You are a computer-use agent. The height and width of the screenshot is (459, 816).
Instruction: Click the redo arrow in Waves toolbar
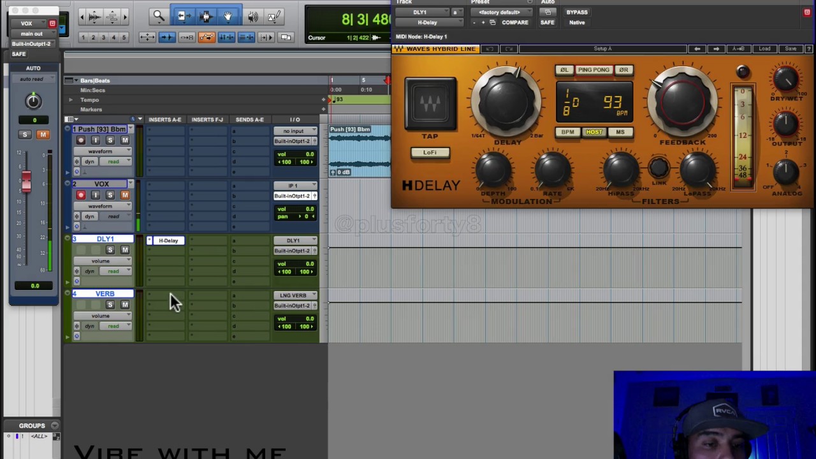click(509, 48)
